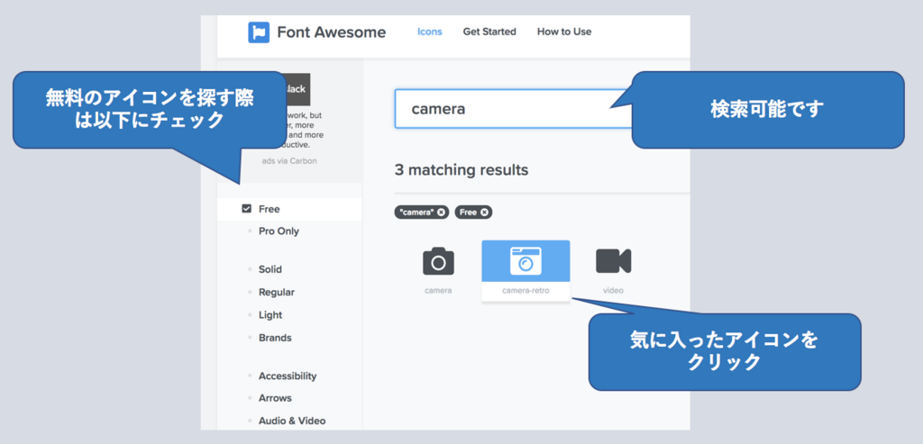Click the Font Awesome flag logo icon

point(259,32)
